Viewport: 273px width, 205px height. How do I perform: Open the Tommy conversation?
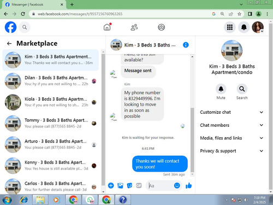click(50, 123)
